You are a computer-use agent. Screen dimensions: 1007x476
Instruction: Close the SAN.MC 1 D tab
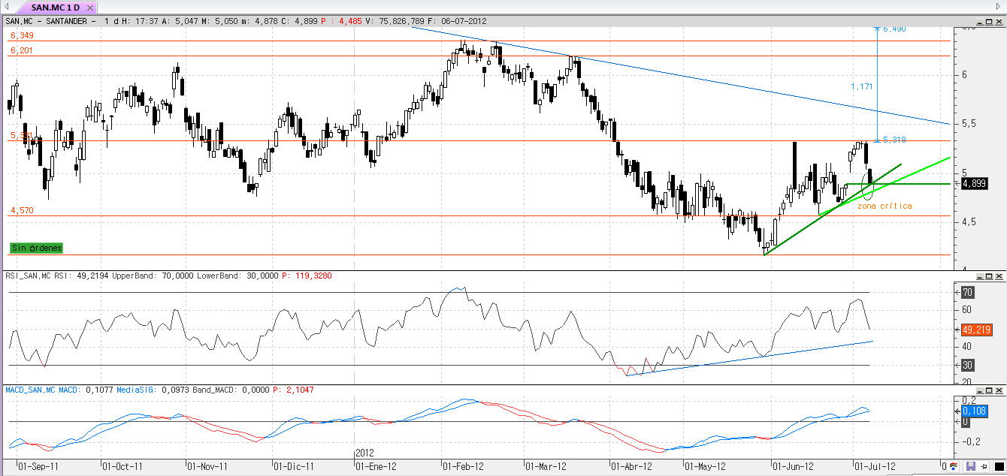tap(92, 8)
